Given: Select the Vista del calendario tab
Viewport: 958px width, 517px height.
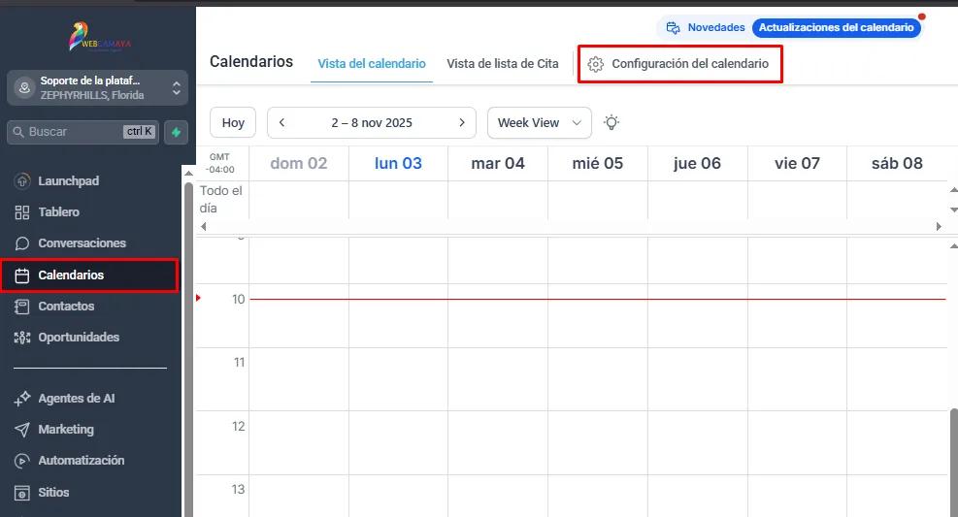Looking at the screenshot, I should pyautogui.click(x=372, y=63).
